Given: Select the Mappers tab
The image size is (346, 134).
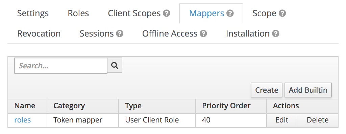Looking at the screenshot, I should (x=206, y=14).
